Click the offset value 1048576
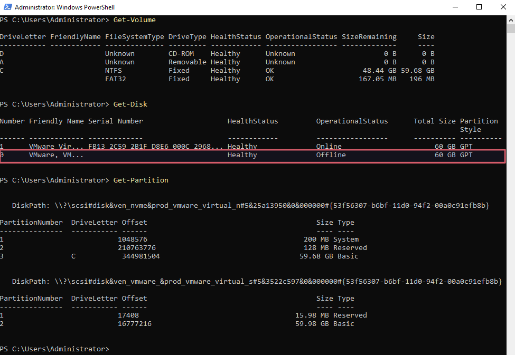Viewport: 515px width, 355px height. pyautogui.click(x=133, y=239)
